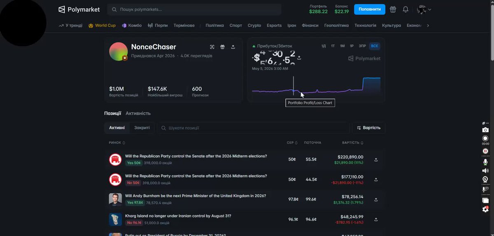This screenshot has width=494, height=236.
Task: Select the Активні positions filter
Action: [x=117, y=128]
